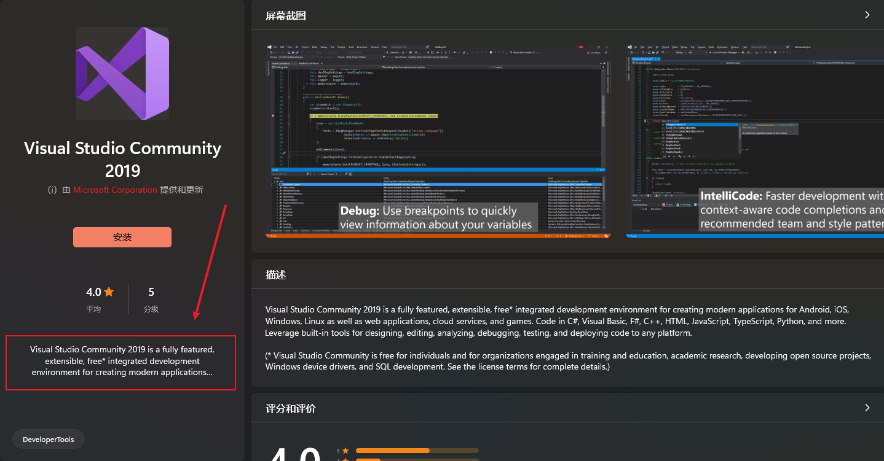
Task: Click the 评分和评价 heading text
Action: pos(291,408)
